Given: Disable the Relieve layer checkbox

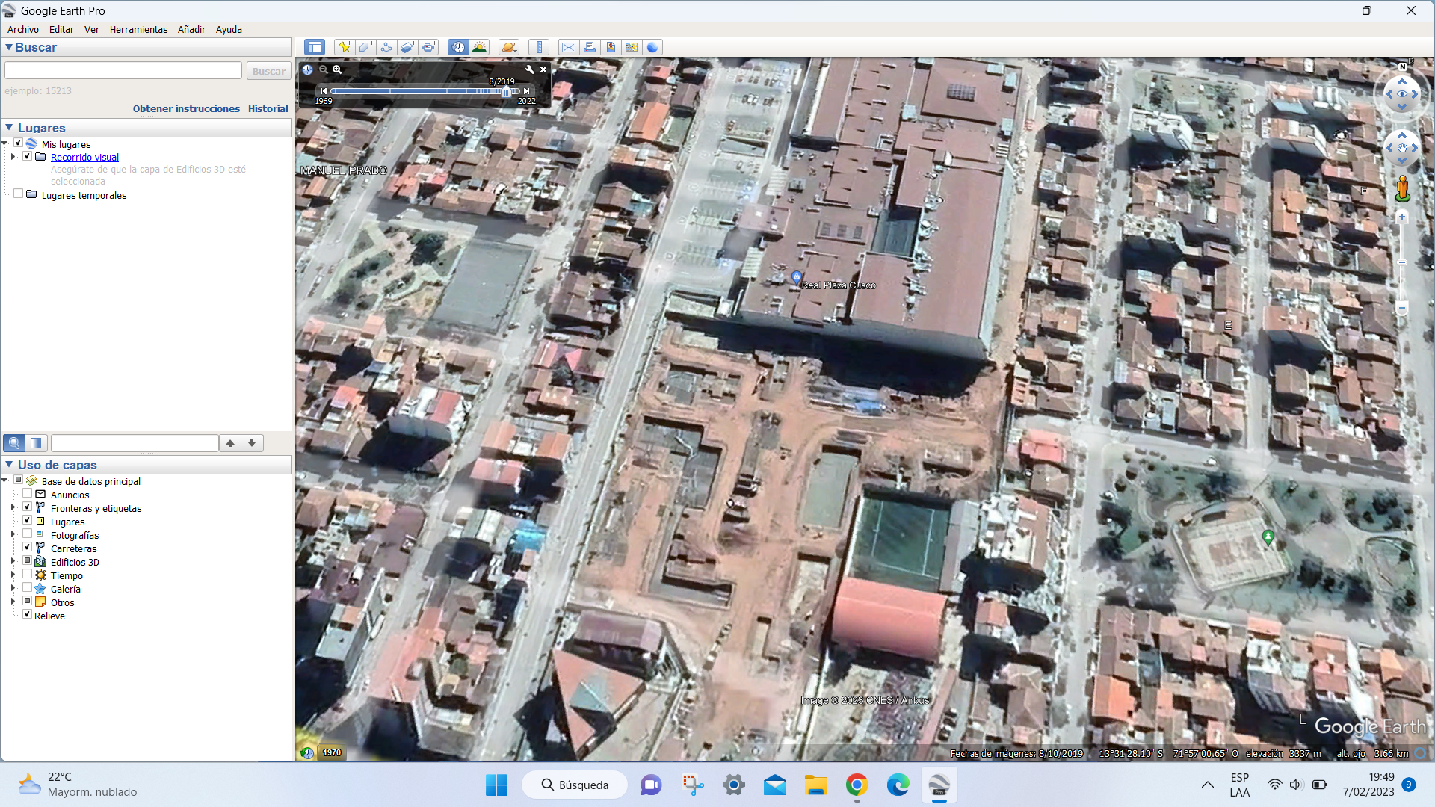Looking at the screenshot, I should pos(28,615).
